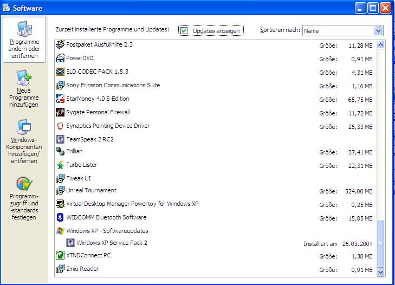Click the Postpaket Ausfüllhilfe 2.3 icon
This screenshot has width=395, height=285.
point(60,44)
